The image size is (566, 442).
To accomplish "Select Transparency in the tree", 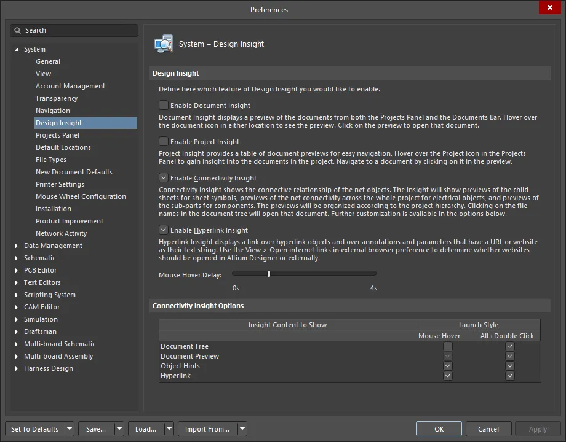I will (x=57, y=98).
